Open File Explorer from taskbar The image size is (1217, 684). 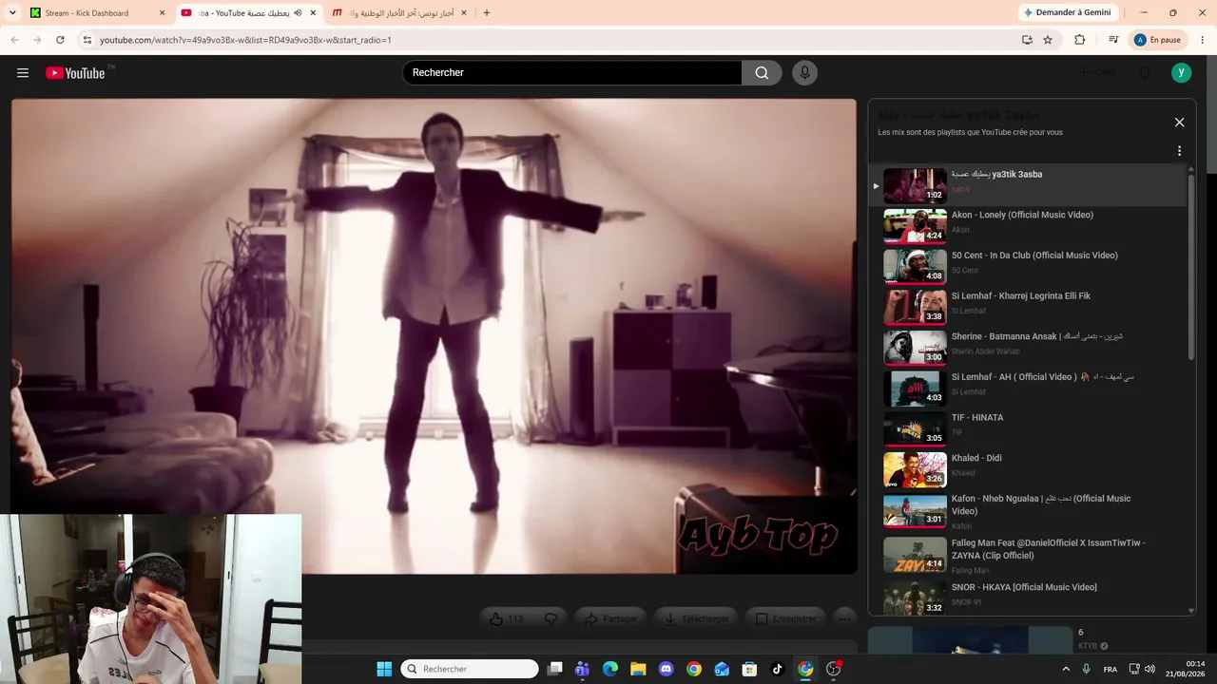638,669
